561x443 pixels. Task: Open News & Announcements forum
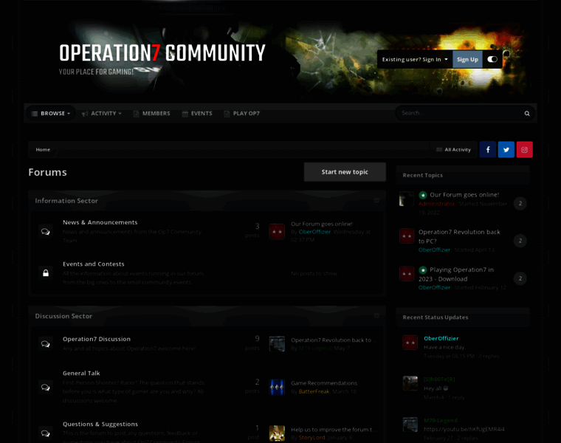(x=100, y=222)
